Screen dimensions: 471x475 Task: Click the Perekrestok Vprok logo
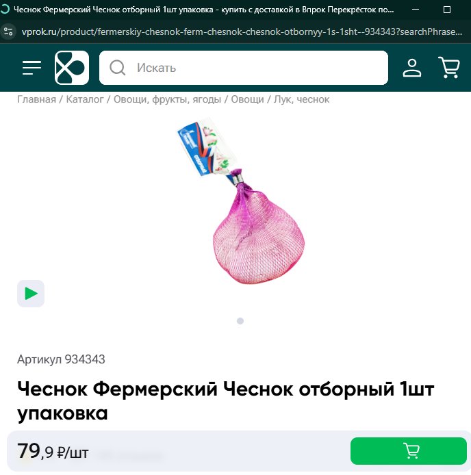72,68
